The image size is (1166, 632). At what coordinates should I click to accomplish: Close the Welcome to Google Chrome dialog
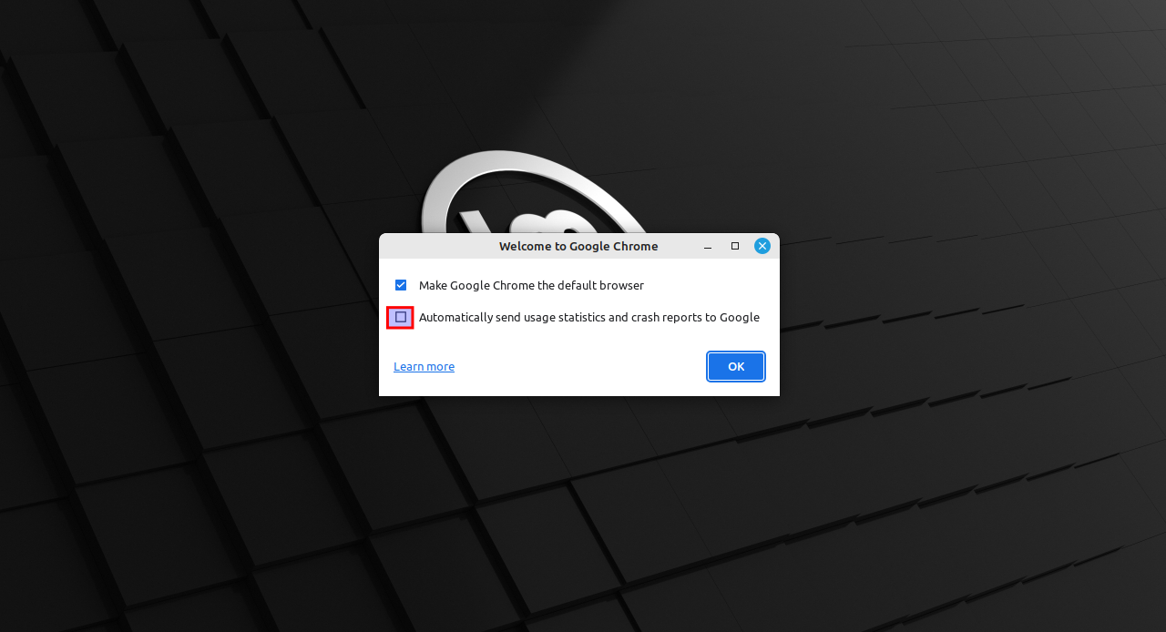pyautogui.click(x=762, y=246)
